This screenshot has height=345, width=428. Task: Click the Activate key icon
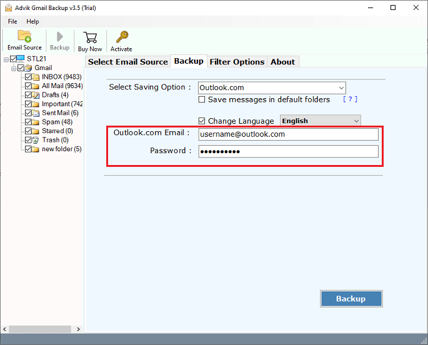coord(122,37)
